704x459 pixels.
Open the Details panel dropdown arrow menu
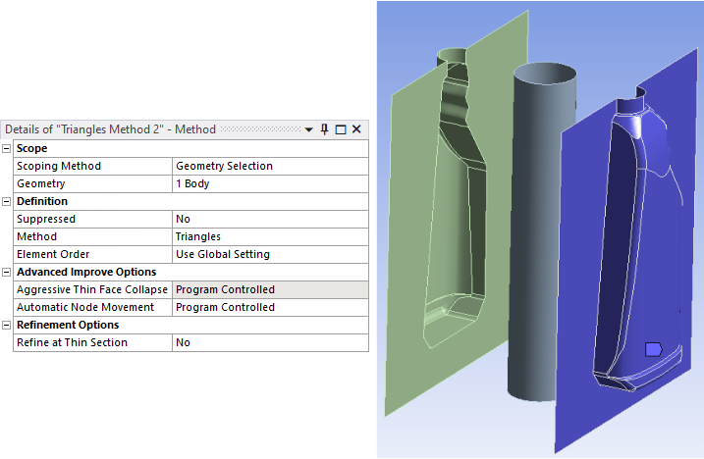click(x=308, y=129)
